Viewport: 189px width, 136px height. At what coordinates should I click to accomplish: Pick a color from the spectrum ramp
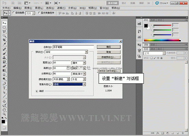[162, 40]
